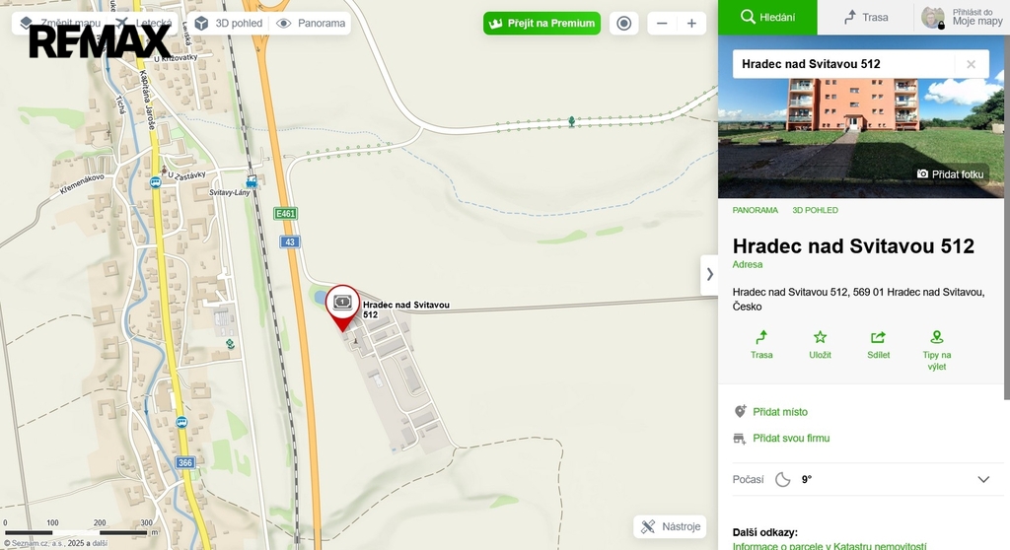Toggle the 3D pohled view
Image resolution: width=1010 pixels, height=550 pixels.
[229, 24]
